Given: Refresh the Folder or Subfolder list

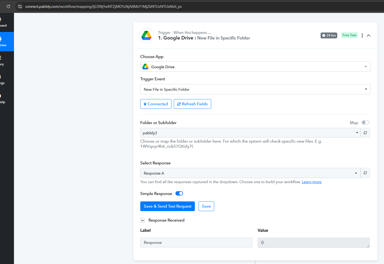Looking at the screenshot, I should tap(365, 133).
